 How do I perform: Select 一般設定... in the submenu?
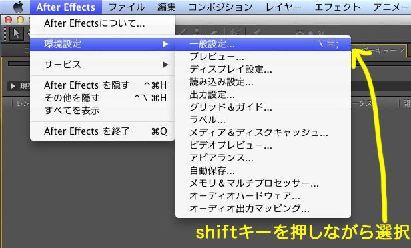pyautogui.click(x=263, y=44)
